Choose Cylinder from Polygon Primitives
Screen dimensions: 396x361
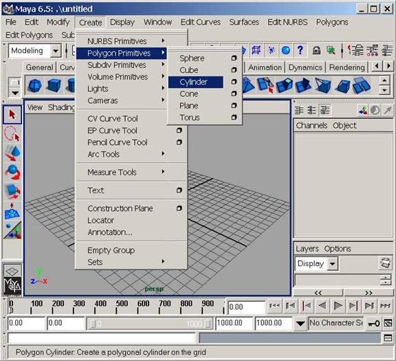[196, 82]
